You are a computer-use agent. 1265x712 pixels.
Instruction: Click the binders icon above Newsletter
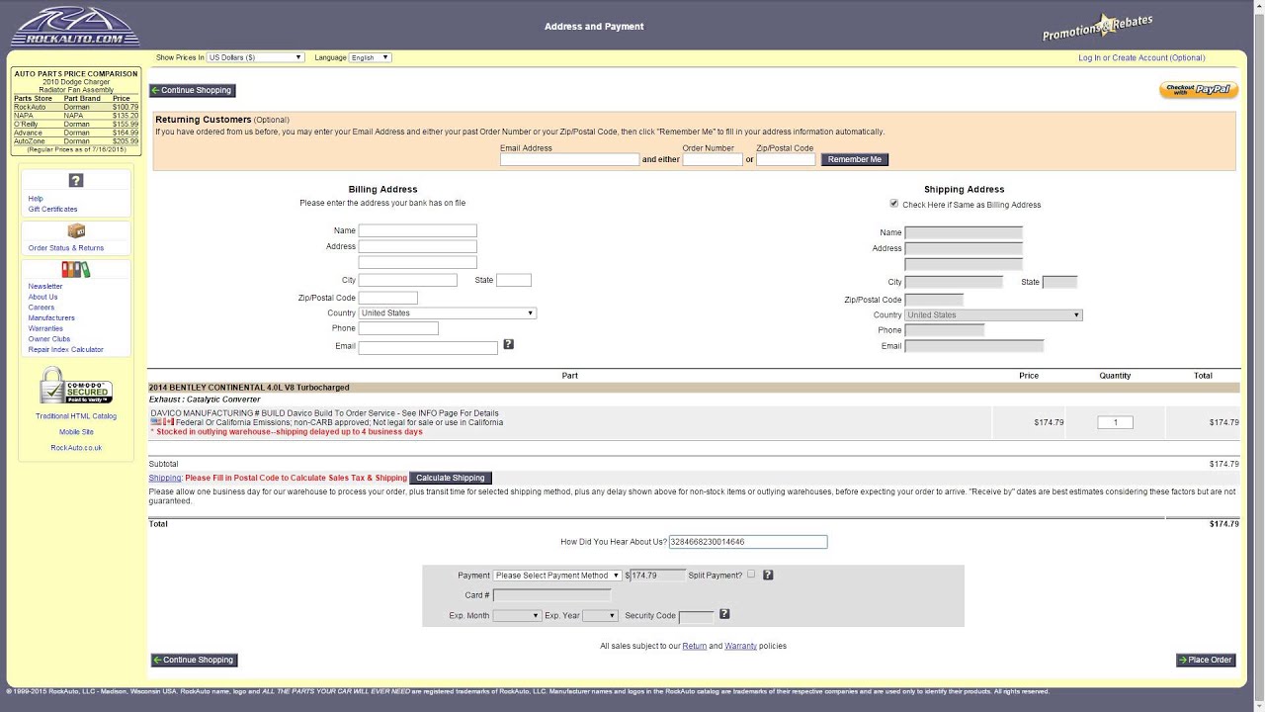coord(76,269)
